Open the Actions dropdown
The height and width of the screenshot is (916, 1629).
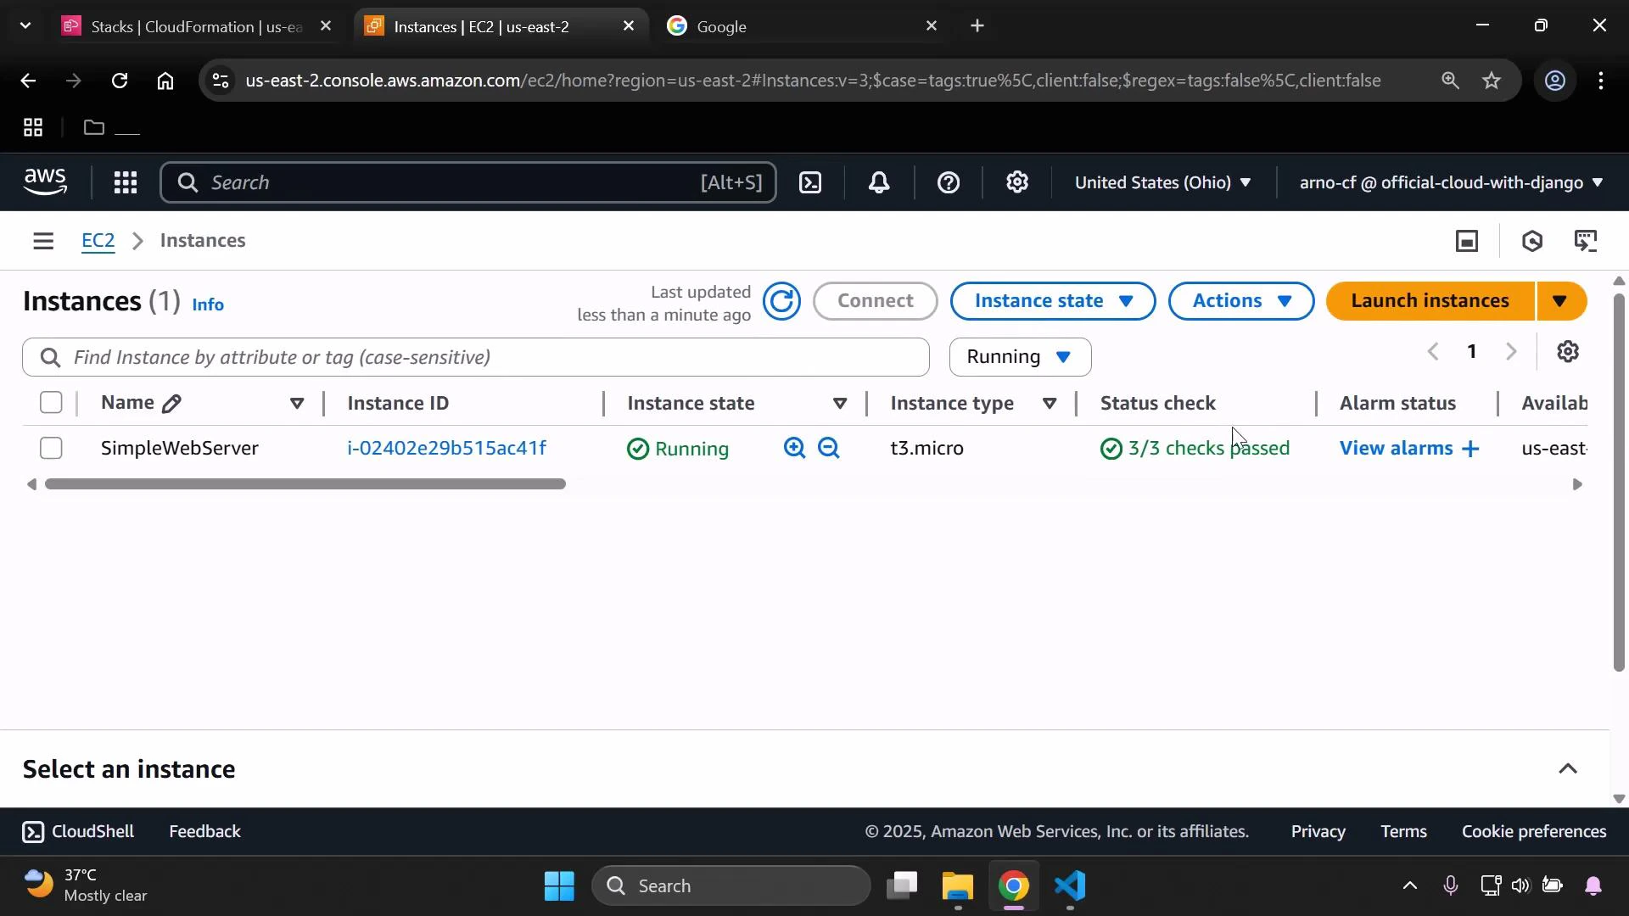[1240, 301]
